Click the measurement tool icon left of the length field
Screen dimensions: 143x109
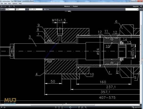[2, 9]
